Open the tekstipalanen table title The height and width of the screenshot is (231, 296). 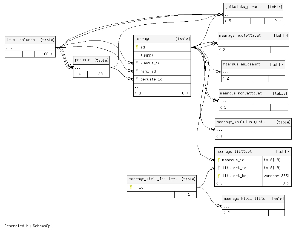click(x=21, y=40)
